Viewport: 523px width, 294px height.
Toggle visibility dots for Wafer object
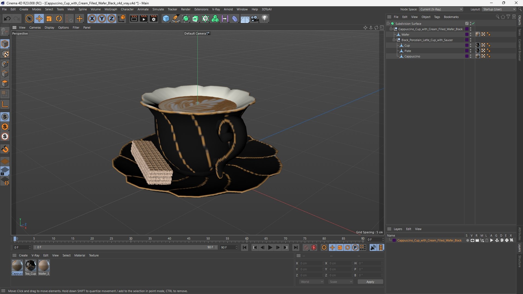pos(470,34)
